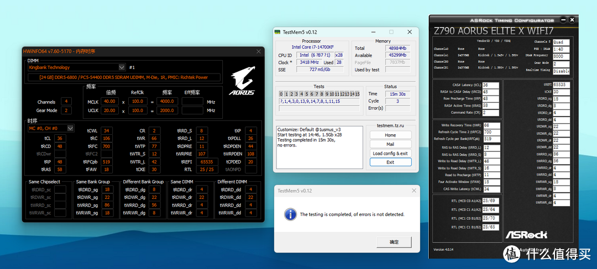Close the ASRock Timing Configurator window
The image size is (597, 269).
pos(572,20)
